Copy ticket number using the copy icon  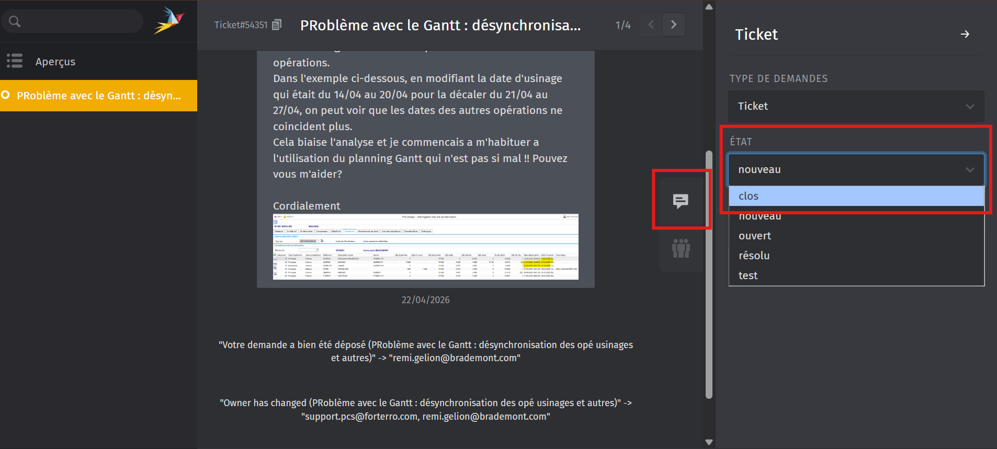277,25
